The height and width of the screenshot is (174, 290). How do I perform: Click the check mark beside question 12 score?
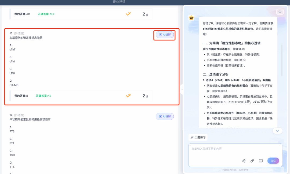[x=128, y=14]
